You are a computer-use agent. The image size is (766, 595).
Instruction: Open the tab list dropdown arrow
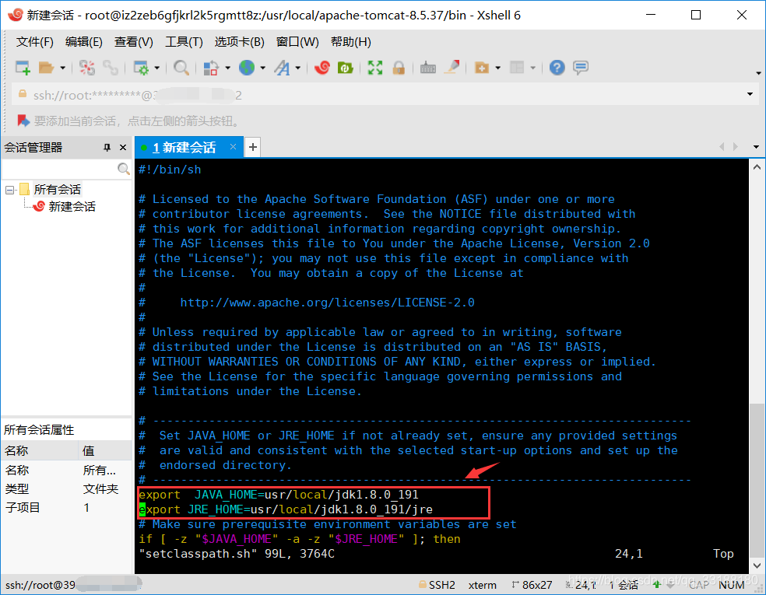pos(756,147)
